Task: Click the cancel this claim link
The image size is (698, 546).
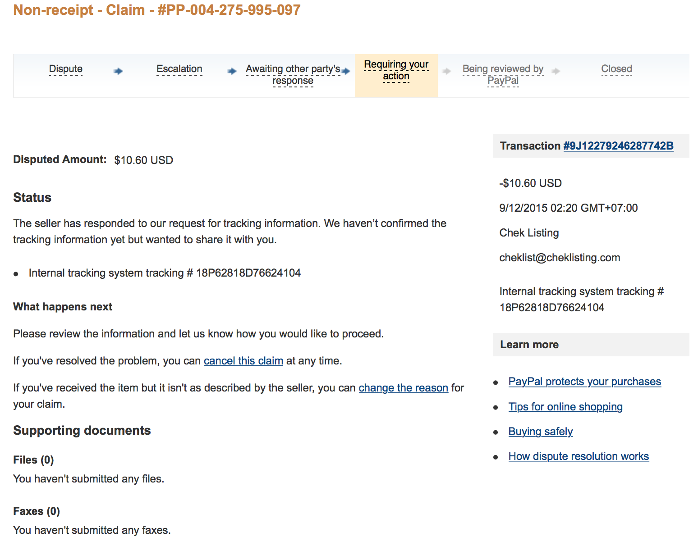Action: pyautogui.click(x=243, y=361)
